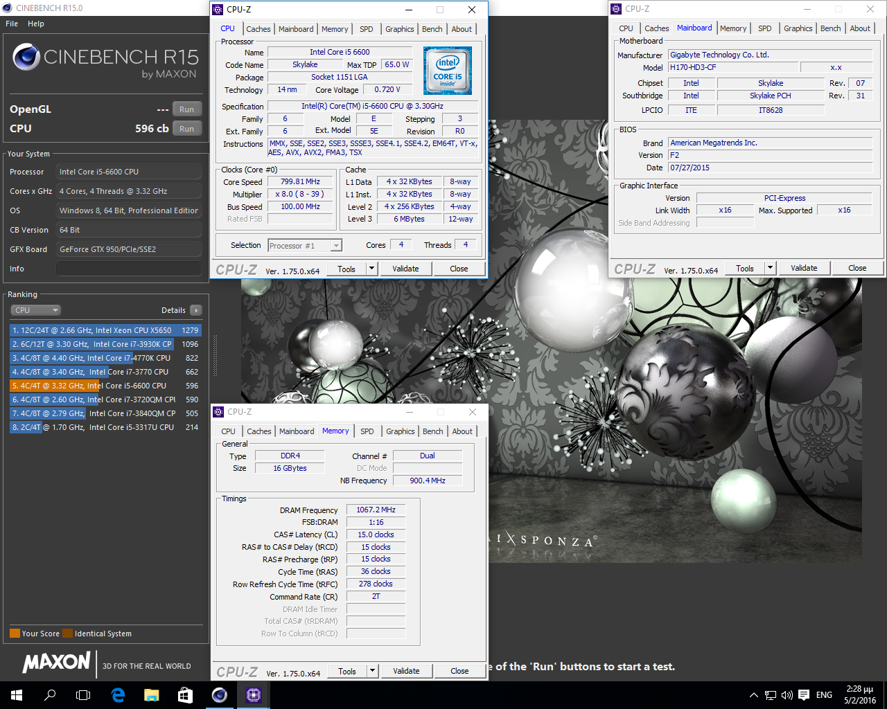Open the Bench tab in the CPU window
The height and width of the screenshot is (709, 887).
432,29
